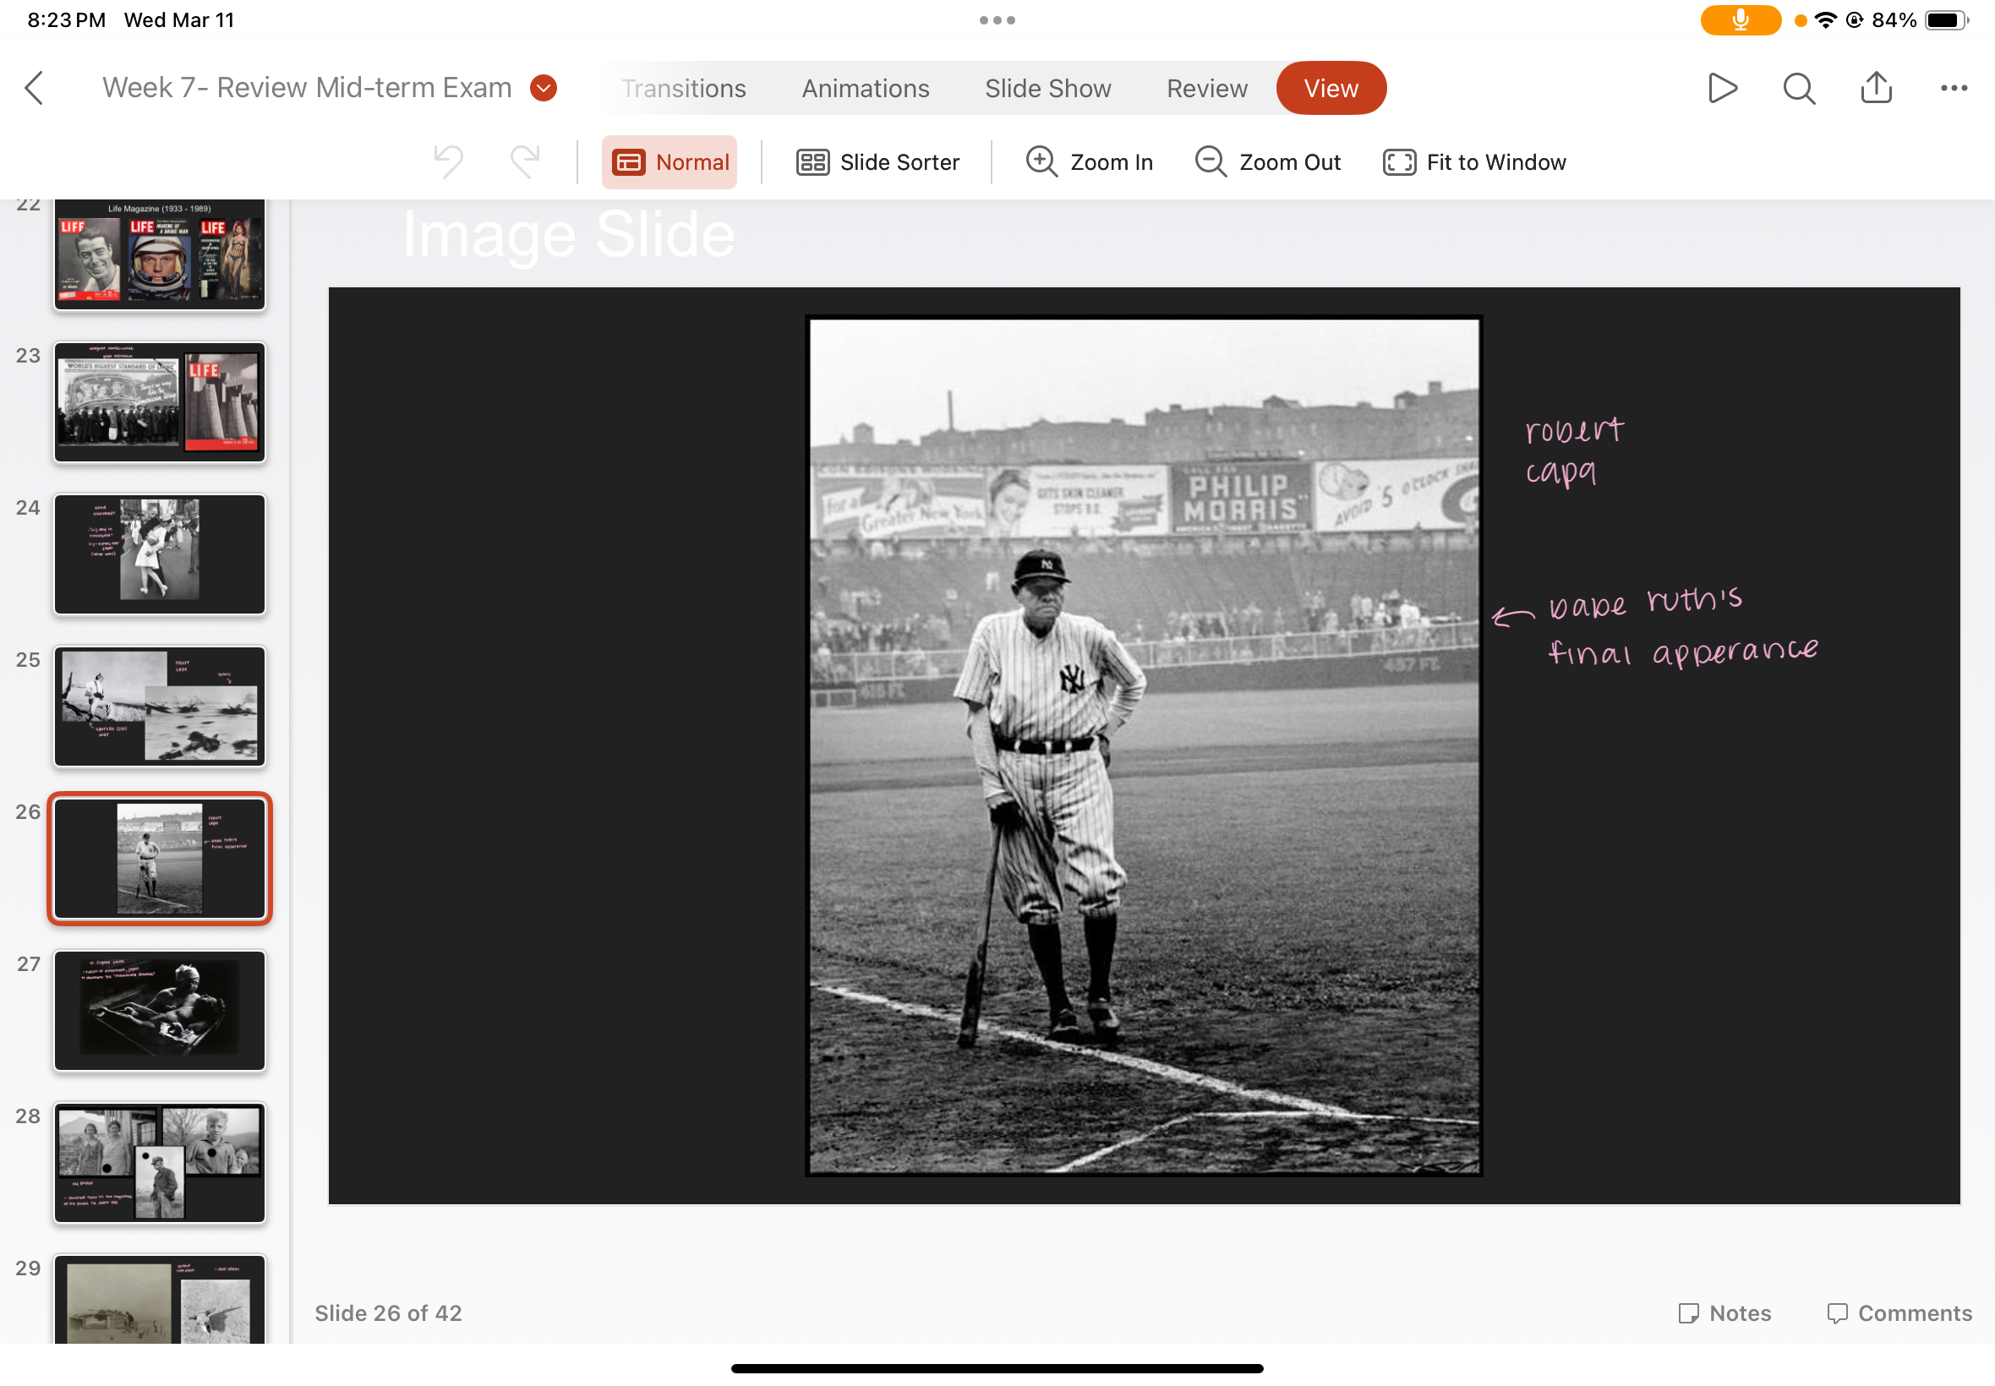Start slideshow with the play icon
This screenshot has width=1995, height=1386.
pos(1721,88)
